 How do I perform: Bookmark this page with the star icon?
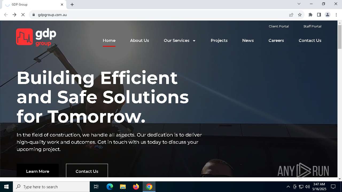(300, 15)
